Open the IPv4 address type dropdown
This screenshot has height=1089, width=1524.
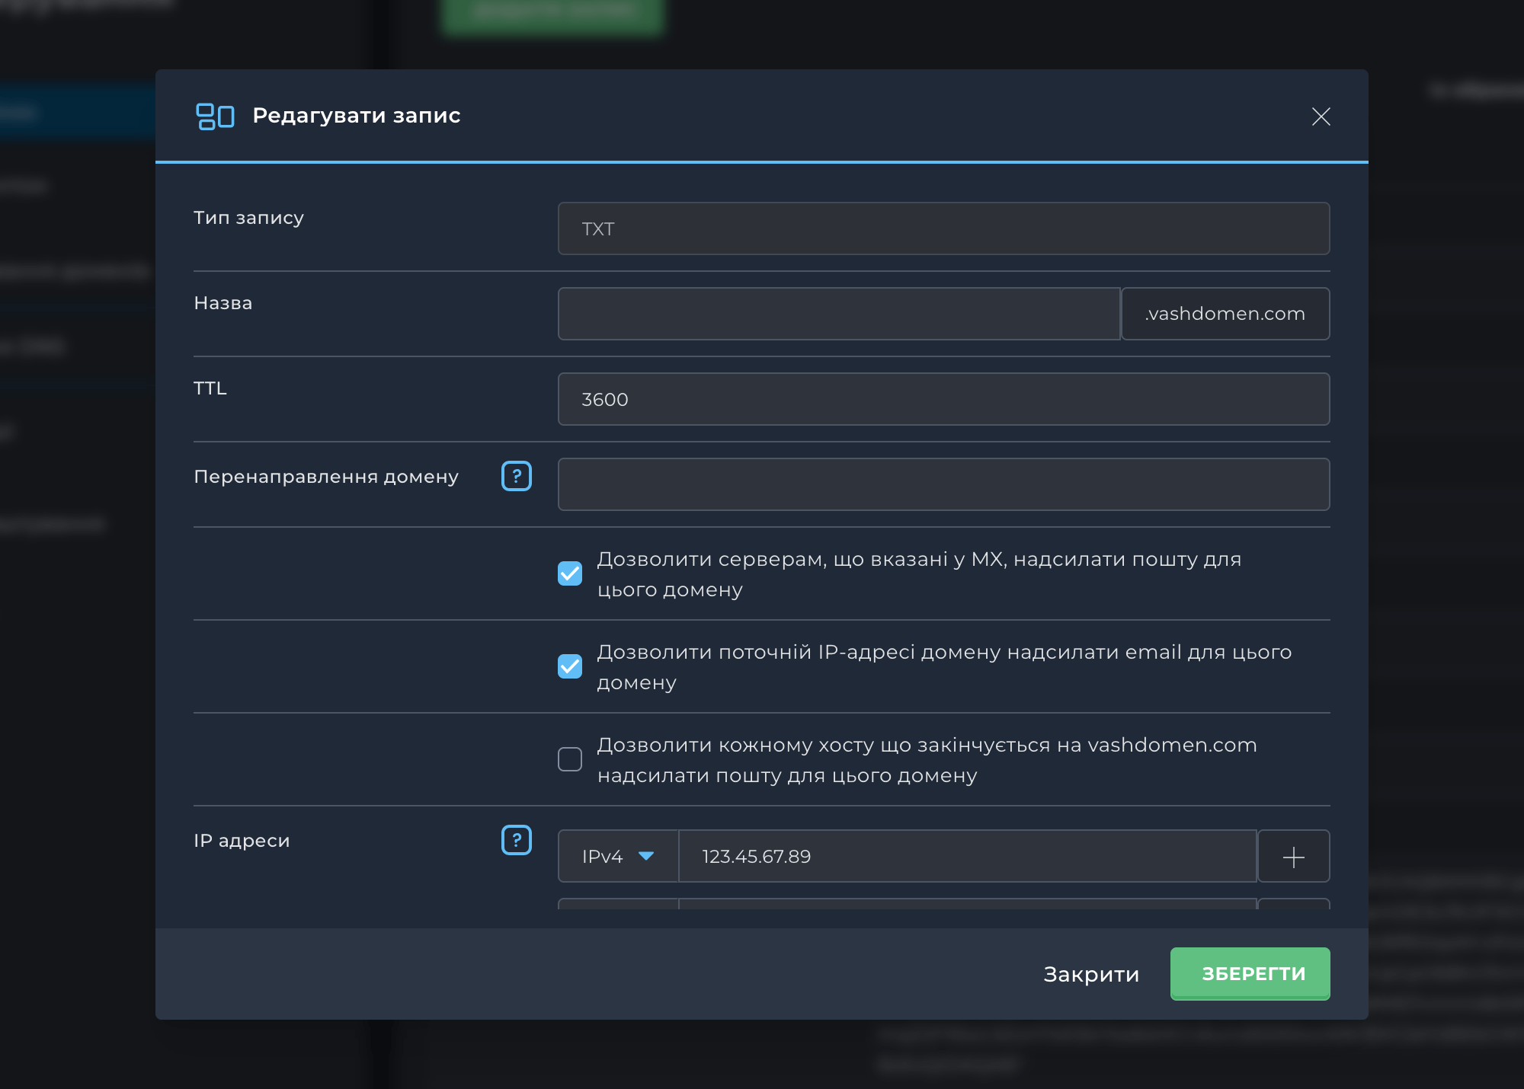point(618,857)
